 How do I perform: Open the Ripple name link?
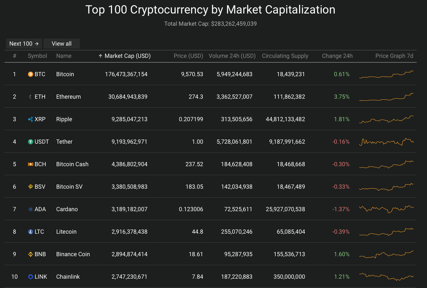click(64, 119)
